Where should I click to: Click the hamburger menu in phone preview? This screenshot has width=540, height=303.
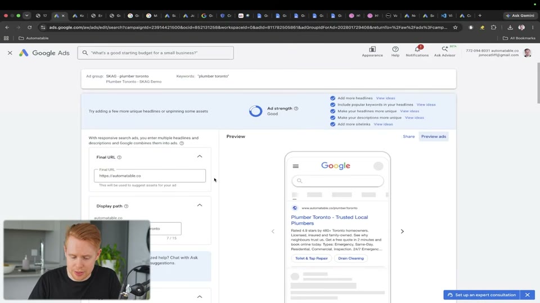pos(295,166)
